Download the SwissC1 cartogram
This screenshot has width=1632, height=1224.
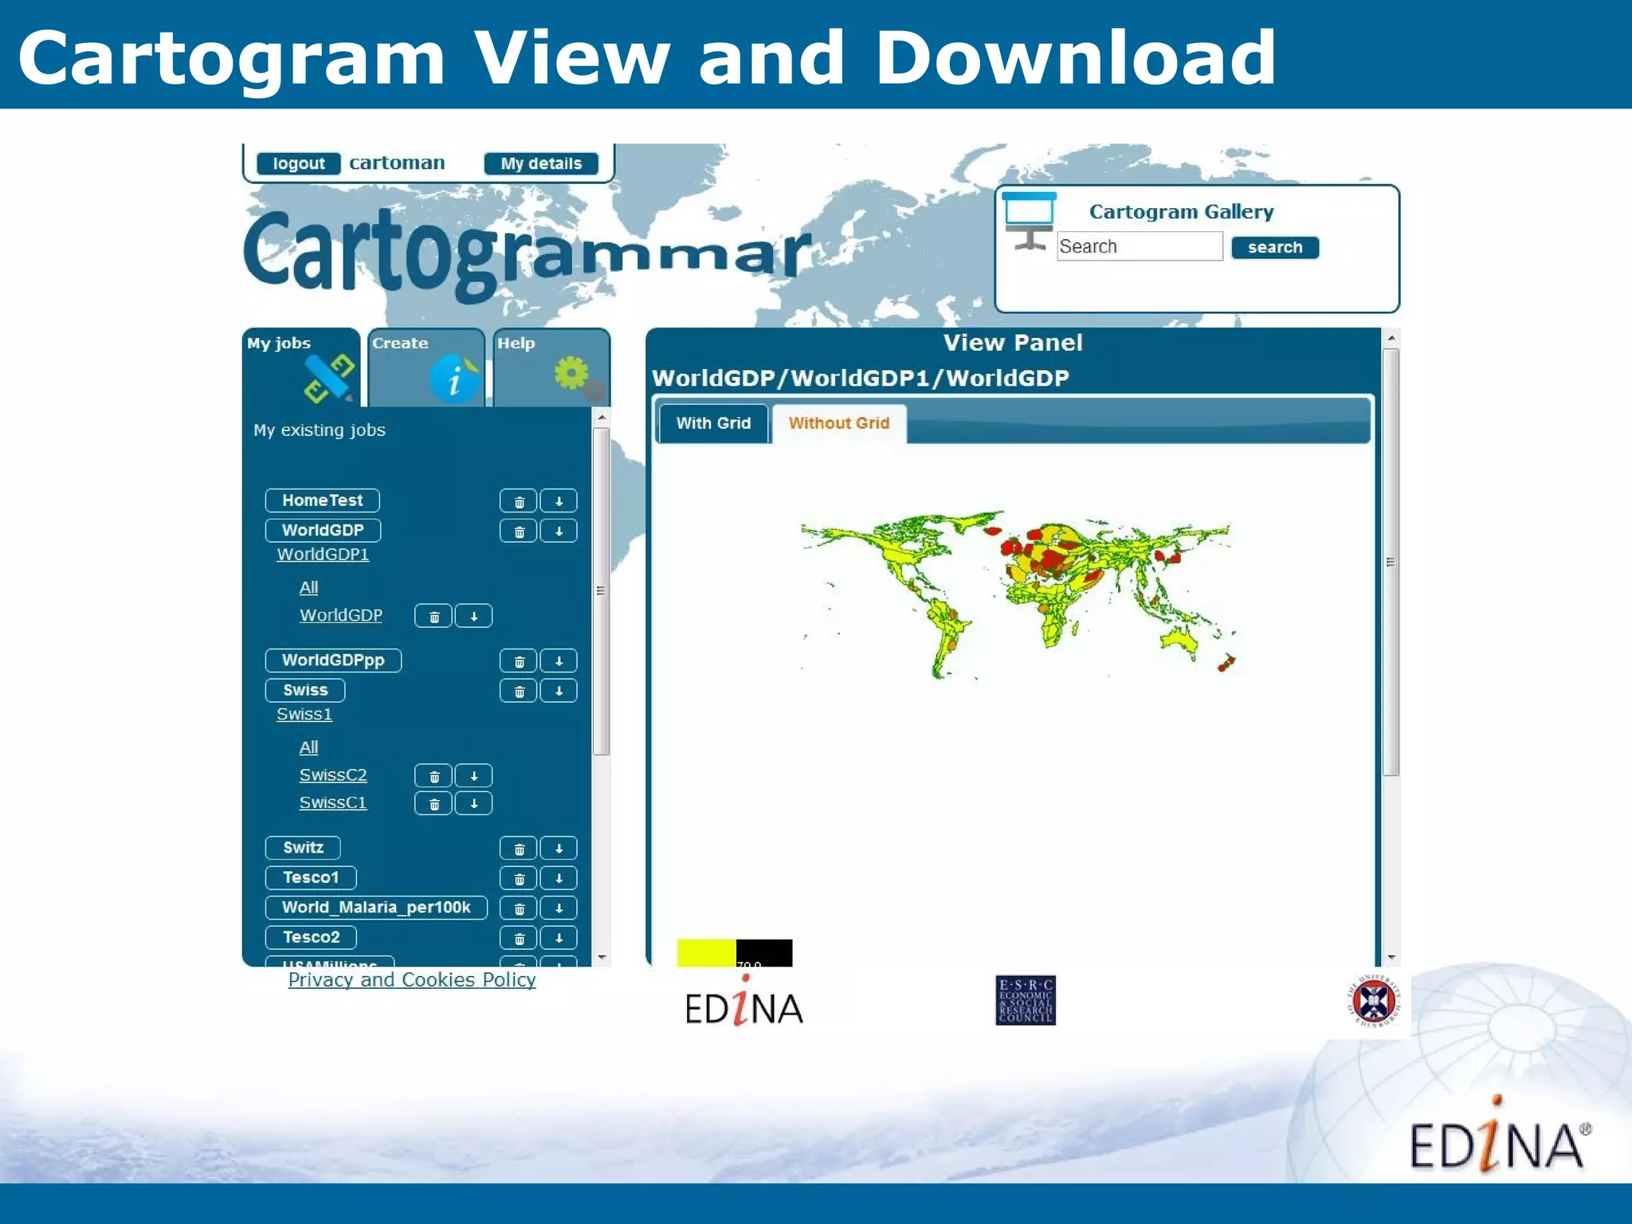[x=473, y=803]
